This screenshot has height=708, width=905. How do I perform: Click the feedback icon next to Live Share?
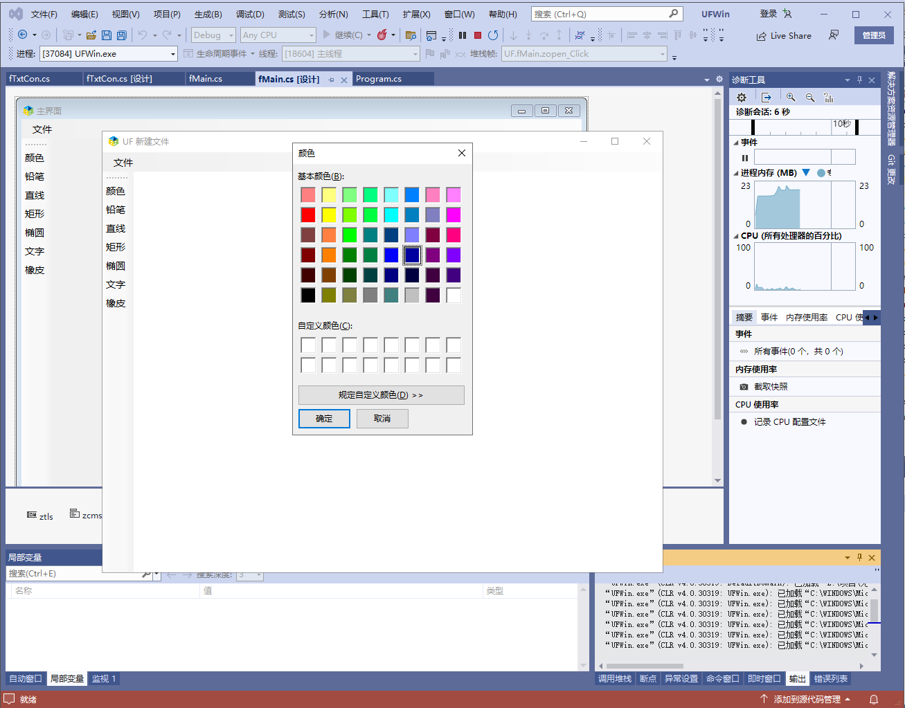pos(834,35)
